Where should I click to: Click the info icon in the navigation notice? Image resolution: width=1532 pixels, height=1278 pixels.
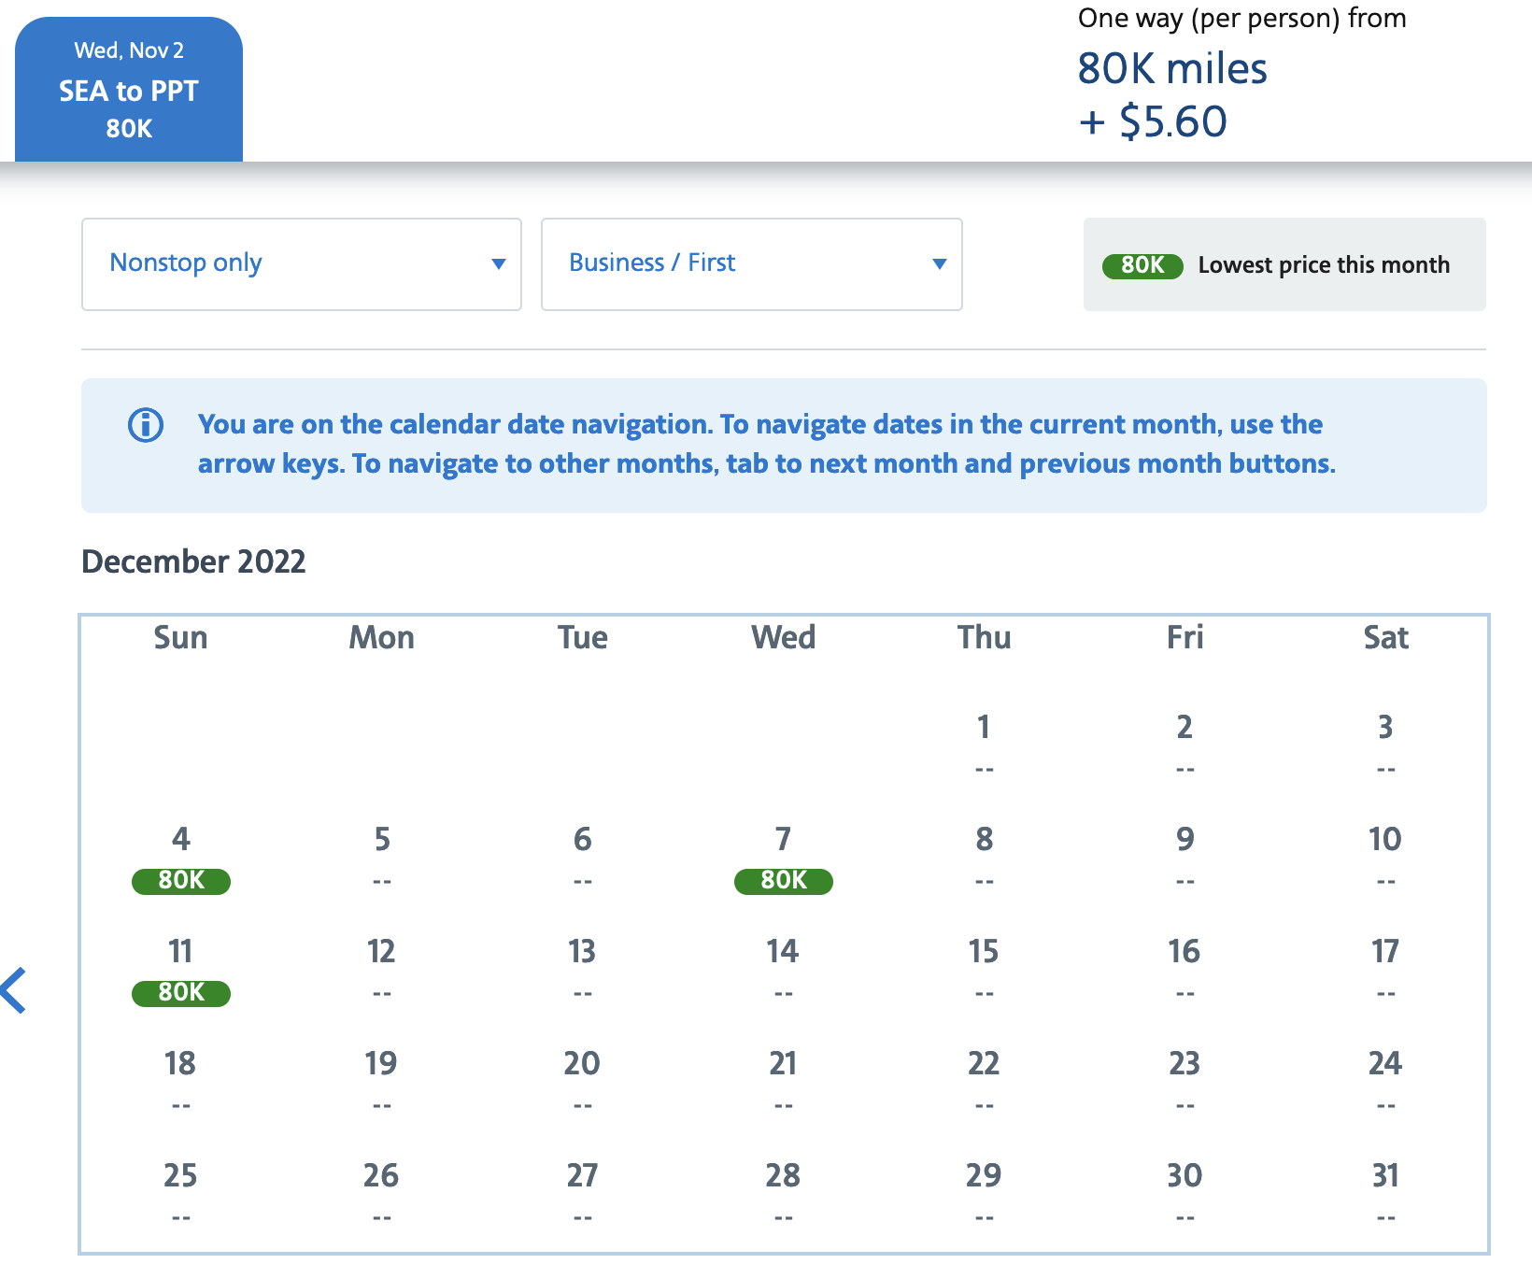(x=146, y=425)
